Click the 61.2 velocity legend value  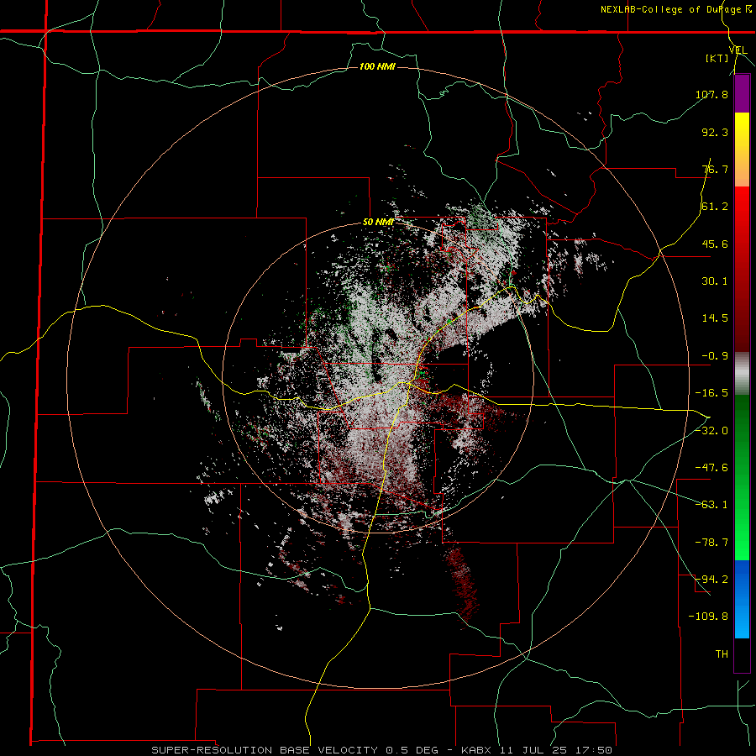coord(715,207)
